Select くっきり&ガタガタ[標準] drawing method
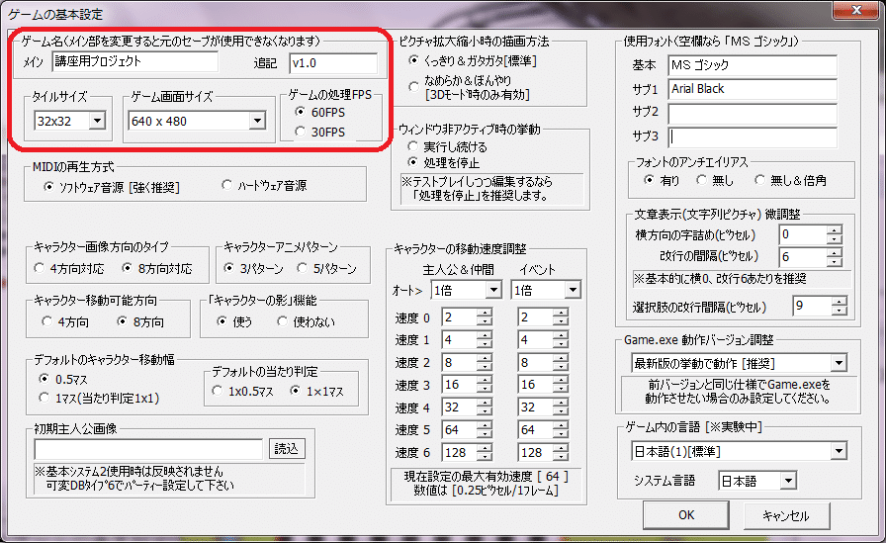 414,60
